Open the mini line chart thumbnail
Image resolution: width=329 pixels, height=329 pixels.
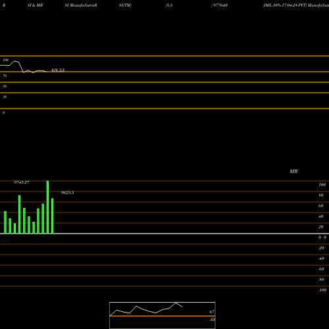[x=163, y=315]
